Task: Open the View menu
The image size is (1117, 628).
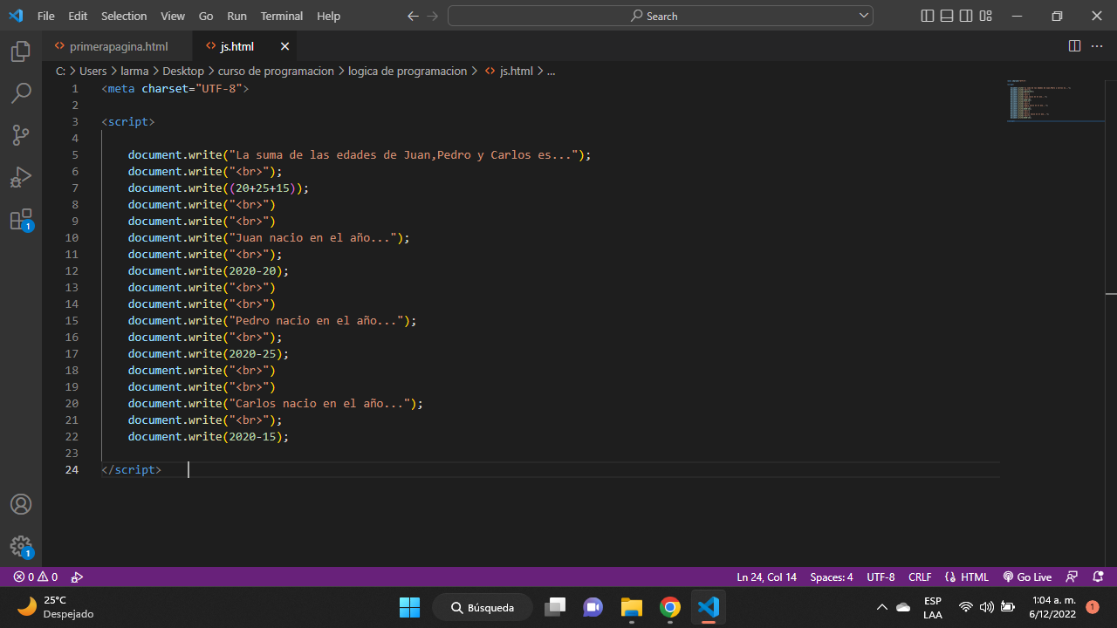Action: click(x=173, y=16)
